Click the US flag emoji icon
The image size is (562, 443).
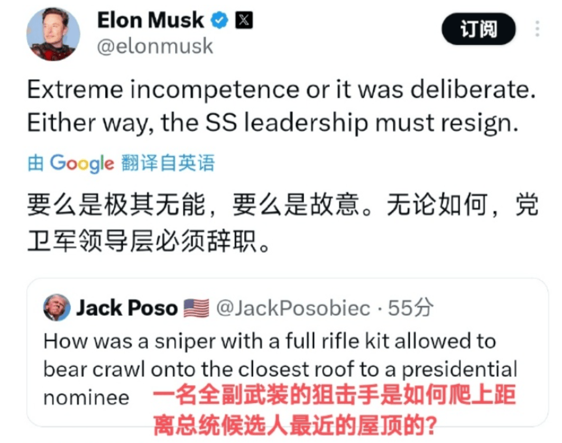pos(196,308)
